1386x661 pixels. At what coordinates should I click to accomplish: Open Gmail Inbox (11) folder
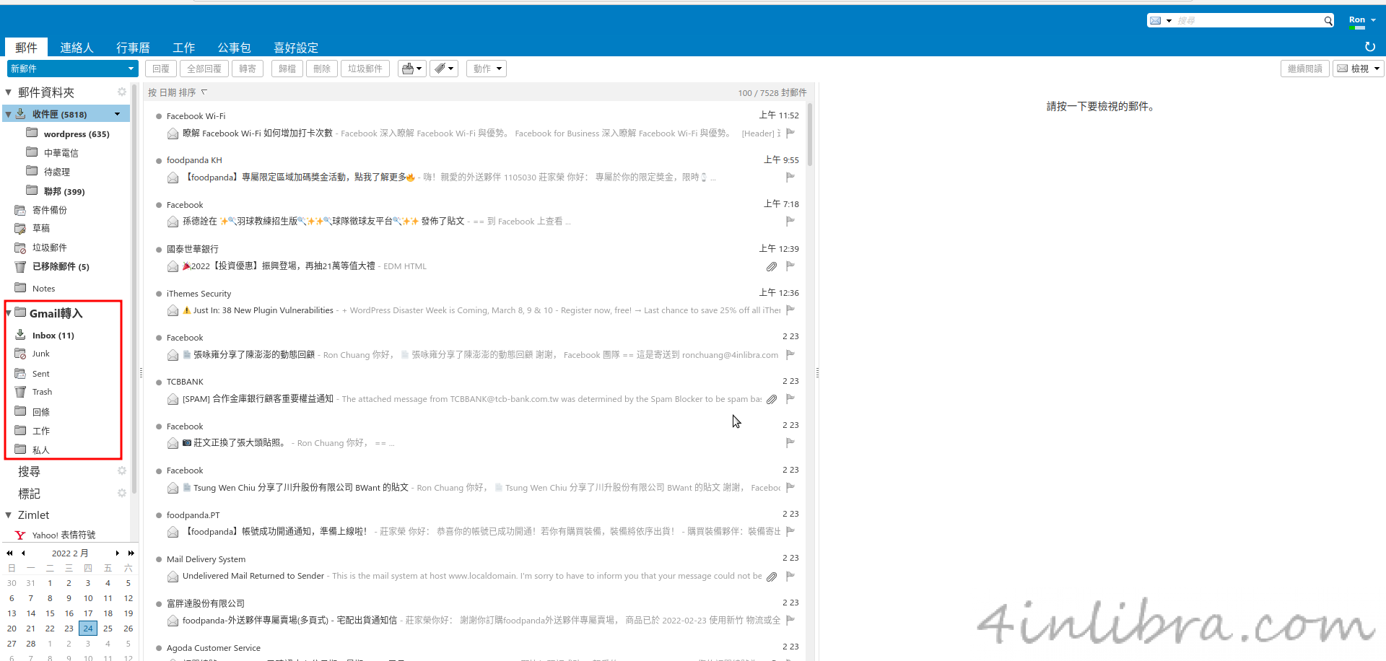(x=53, y=335)
